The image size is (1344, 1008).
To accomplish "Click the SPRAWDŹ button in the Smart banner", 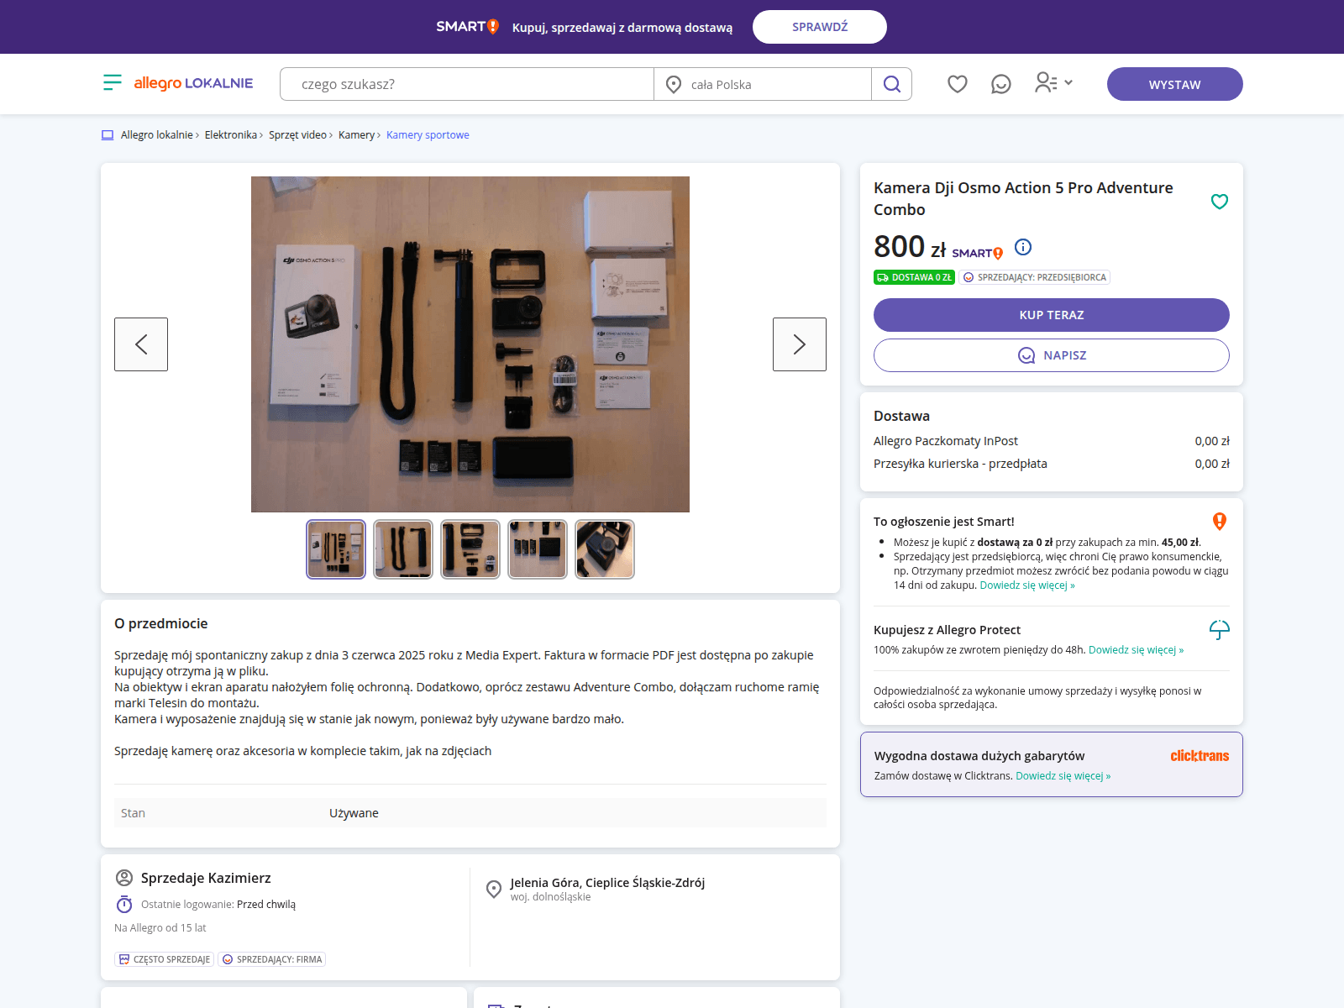I will (819, 27).
